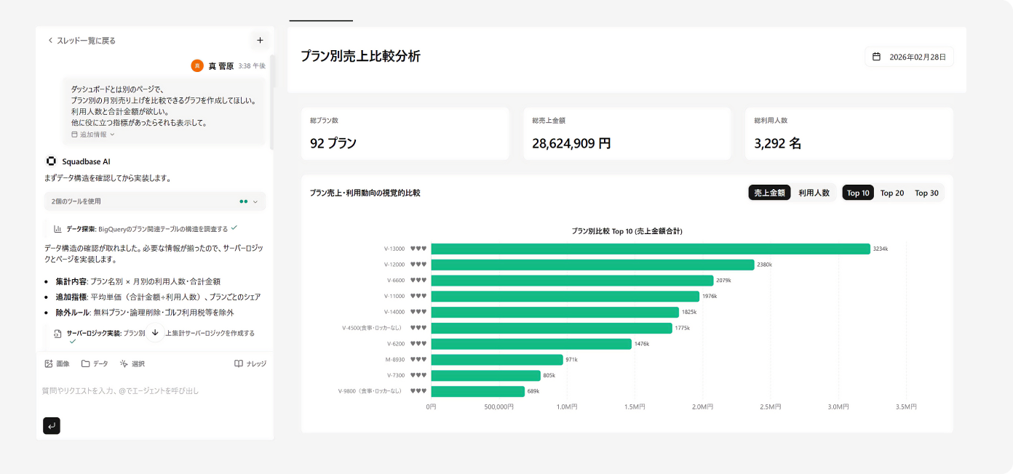Switch chart metric to 利用人数
1013x474 pixels.
pyautogui.click(x=814, y=193)
